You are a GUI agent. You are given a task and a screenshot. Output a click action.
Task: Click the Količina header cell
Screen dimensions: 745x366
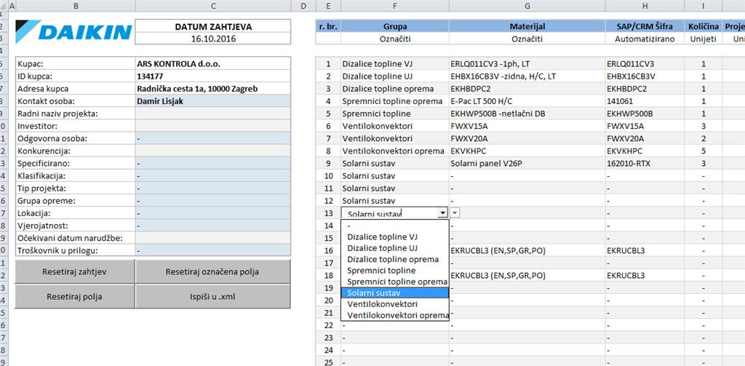[704, 27]
